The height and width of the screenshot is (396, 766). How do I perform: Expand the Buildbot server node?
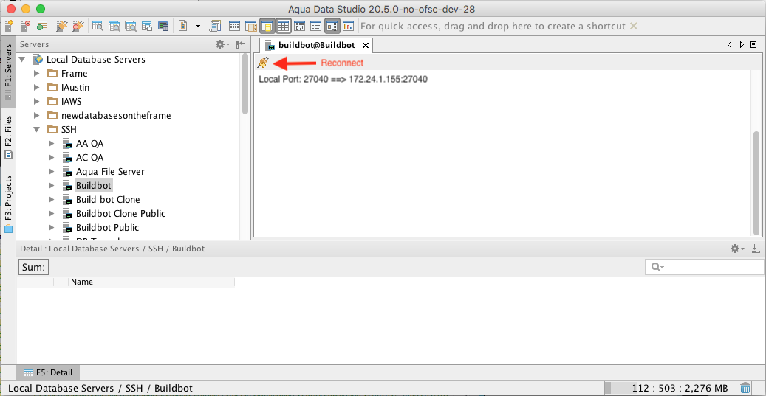tap(51, 186)
